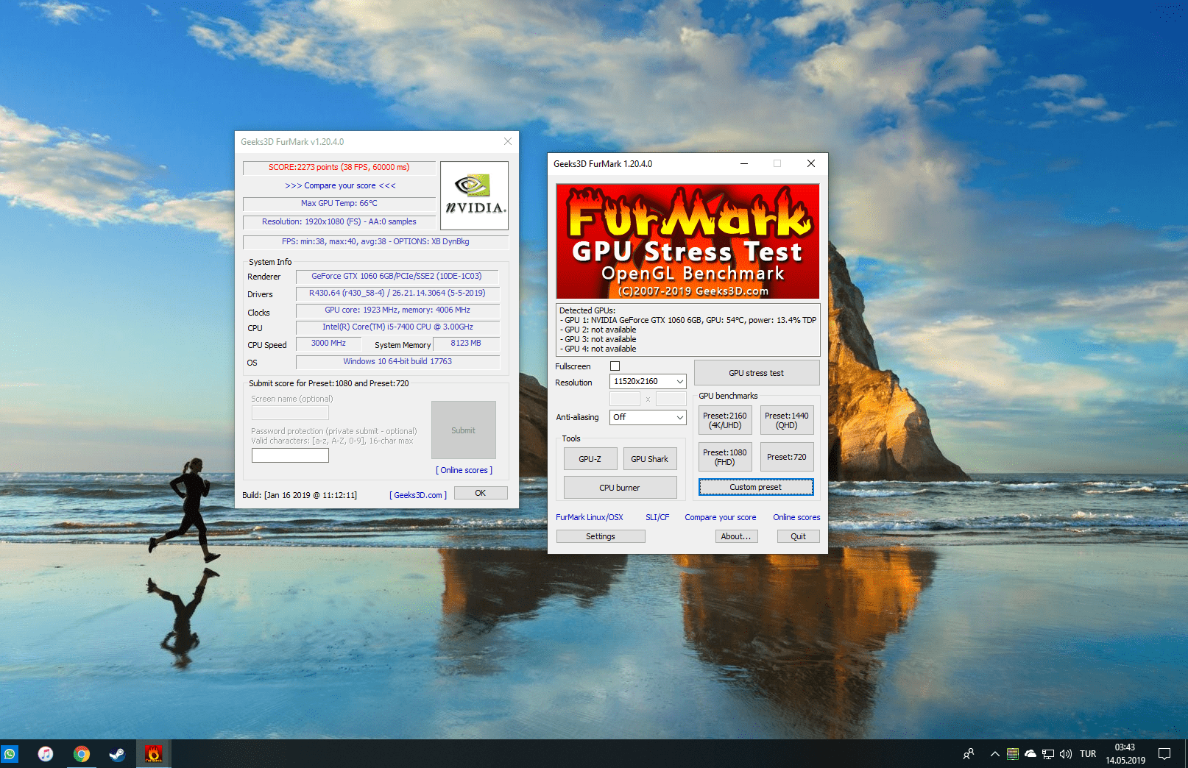Click the '3000 MHz' CPU Speed value
The width and height of the screenshot is (1188, 768).
pyautogui.click(x=328, y=343)
